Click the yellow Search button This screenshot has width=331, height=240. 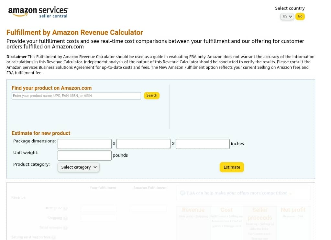[x=151, y=96]
